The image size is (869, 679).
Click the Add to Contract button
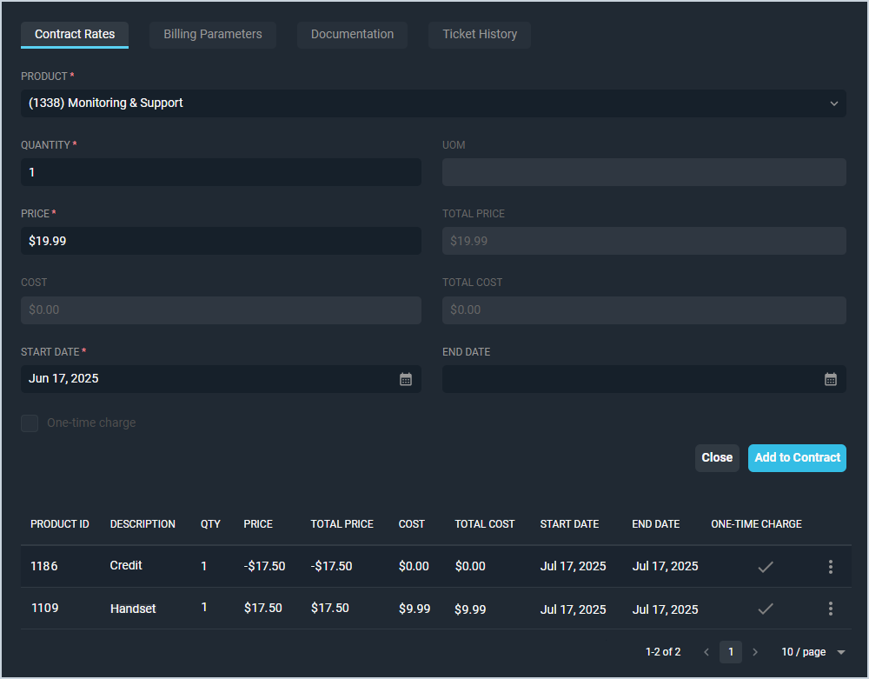tap(797, 458)
